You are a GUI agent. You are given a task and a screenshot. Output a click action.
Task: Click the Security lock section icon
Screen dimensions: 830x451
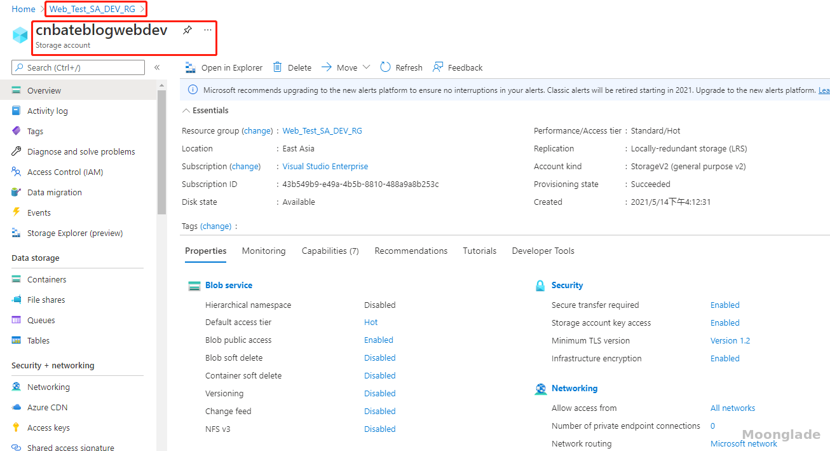(x=541, y=286)
